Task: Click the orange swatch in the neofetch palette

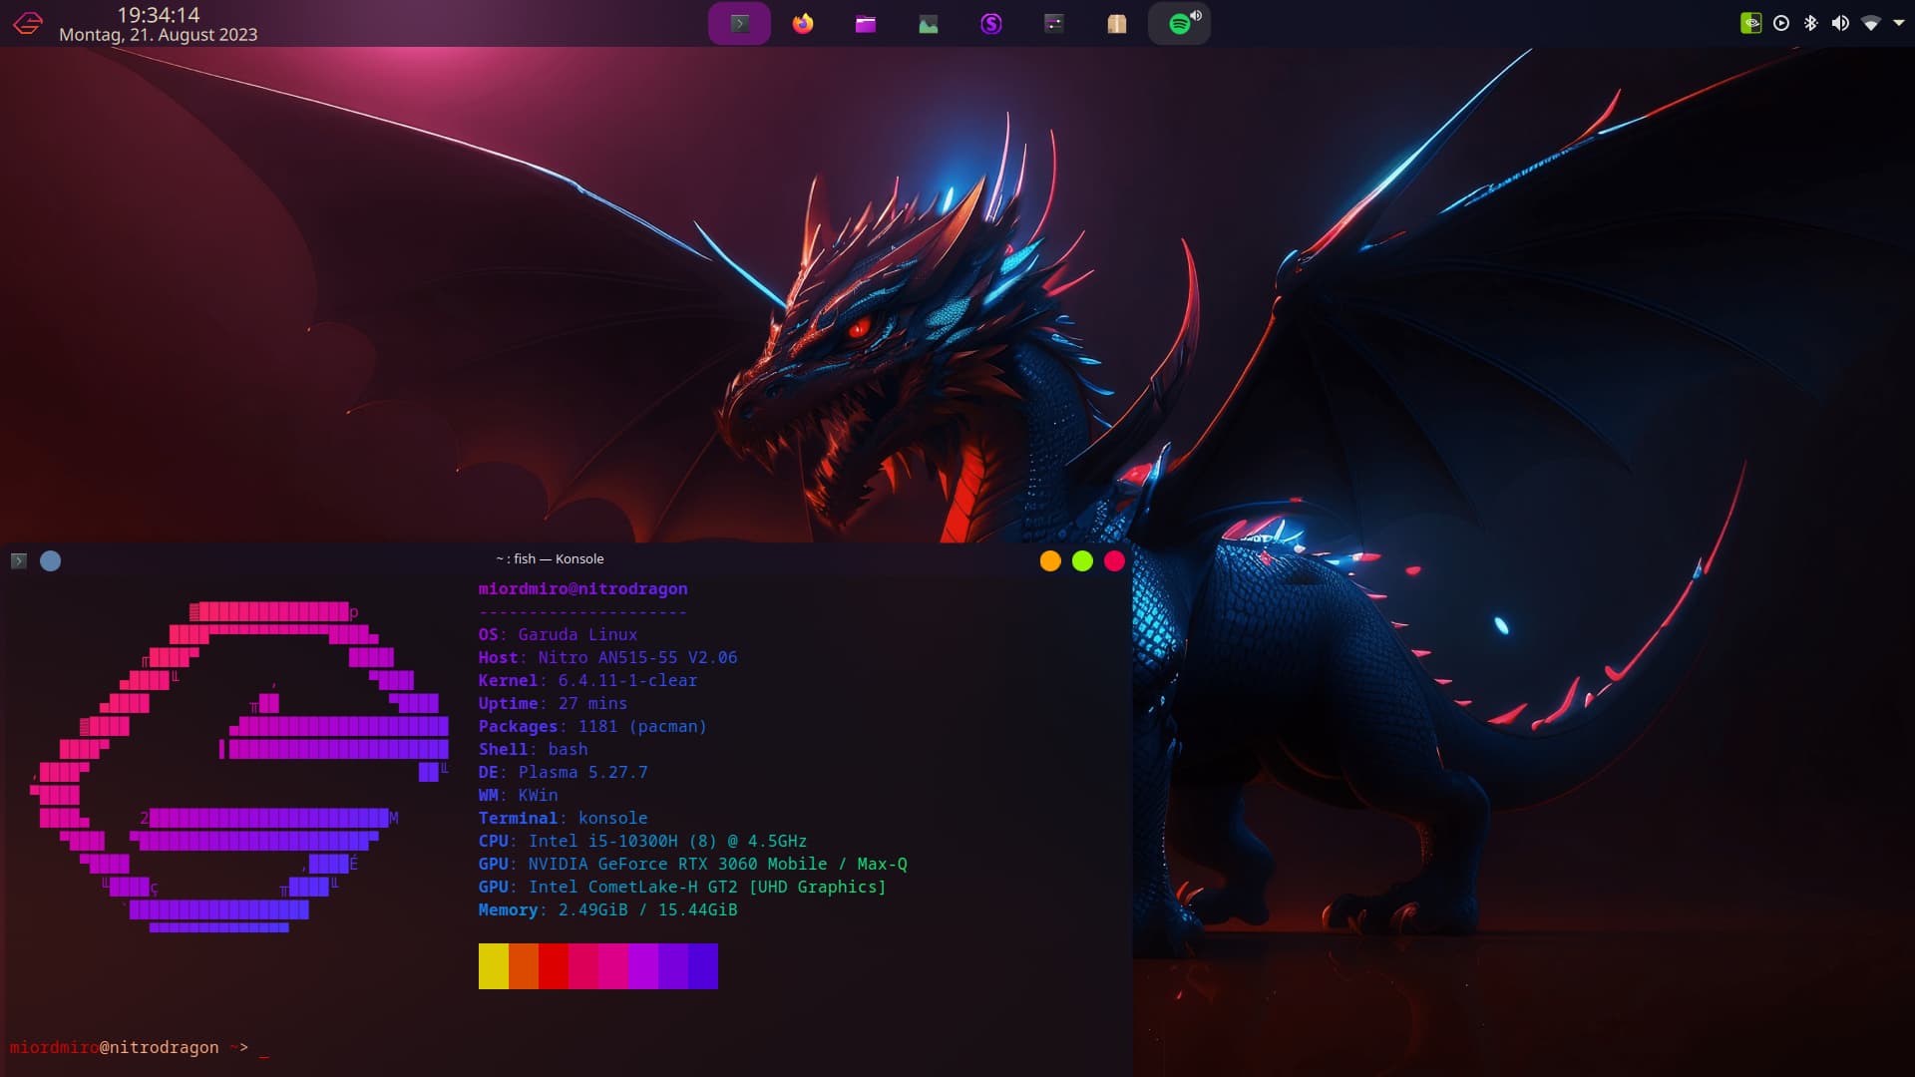Action: [524, 966]
